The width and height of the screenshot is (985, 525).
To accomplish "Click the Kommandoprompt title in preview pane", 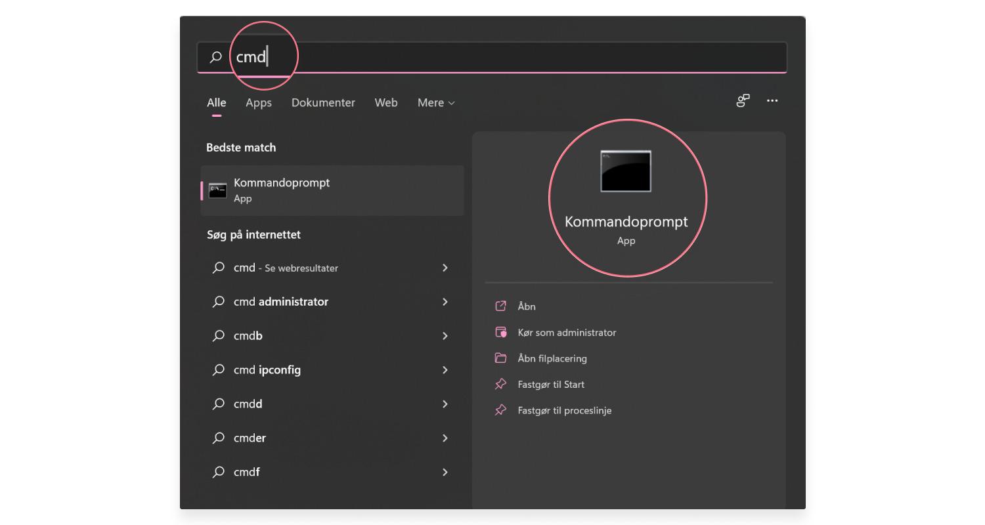I will tap(626, 222).
